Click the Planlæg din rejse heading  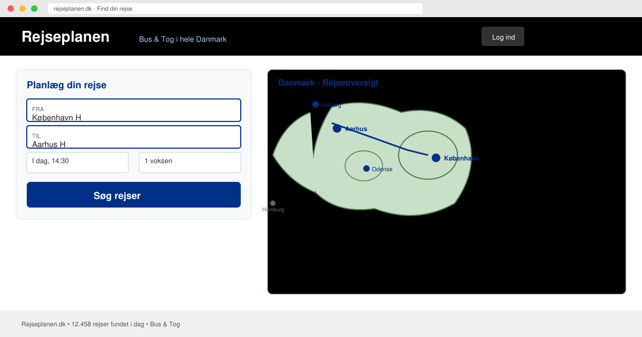[x=66, y=85]
